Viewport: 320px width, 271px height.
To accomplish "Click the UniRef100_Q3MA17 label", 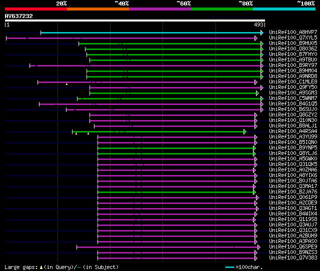I will tap(293, 186).
